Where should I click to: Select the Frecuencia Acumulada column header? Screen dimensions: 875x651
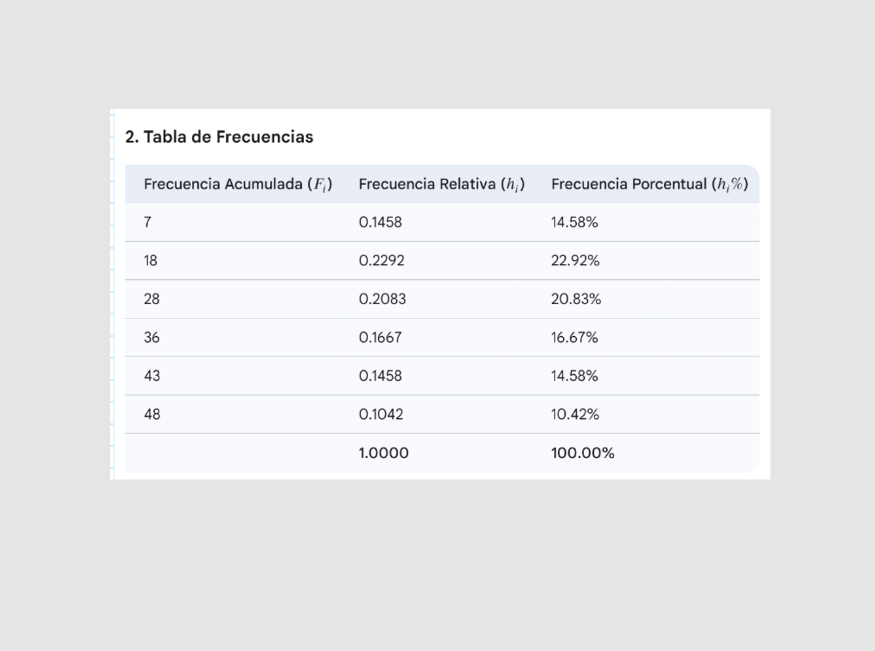click(x=237, y=184)
